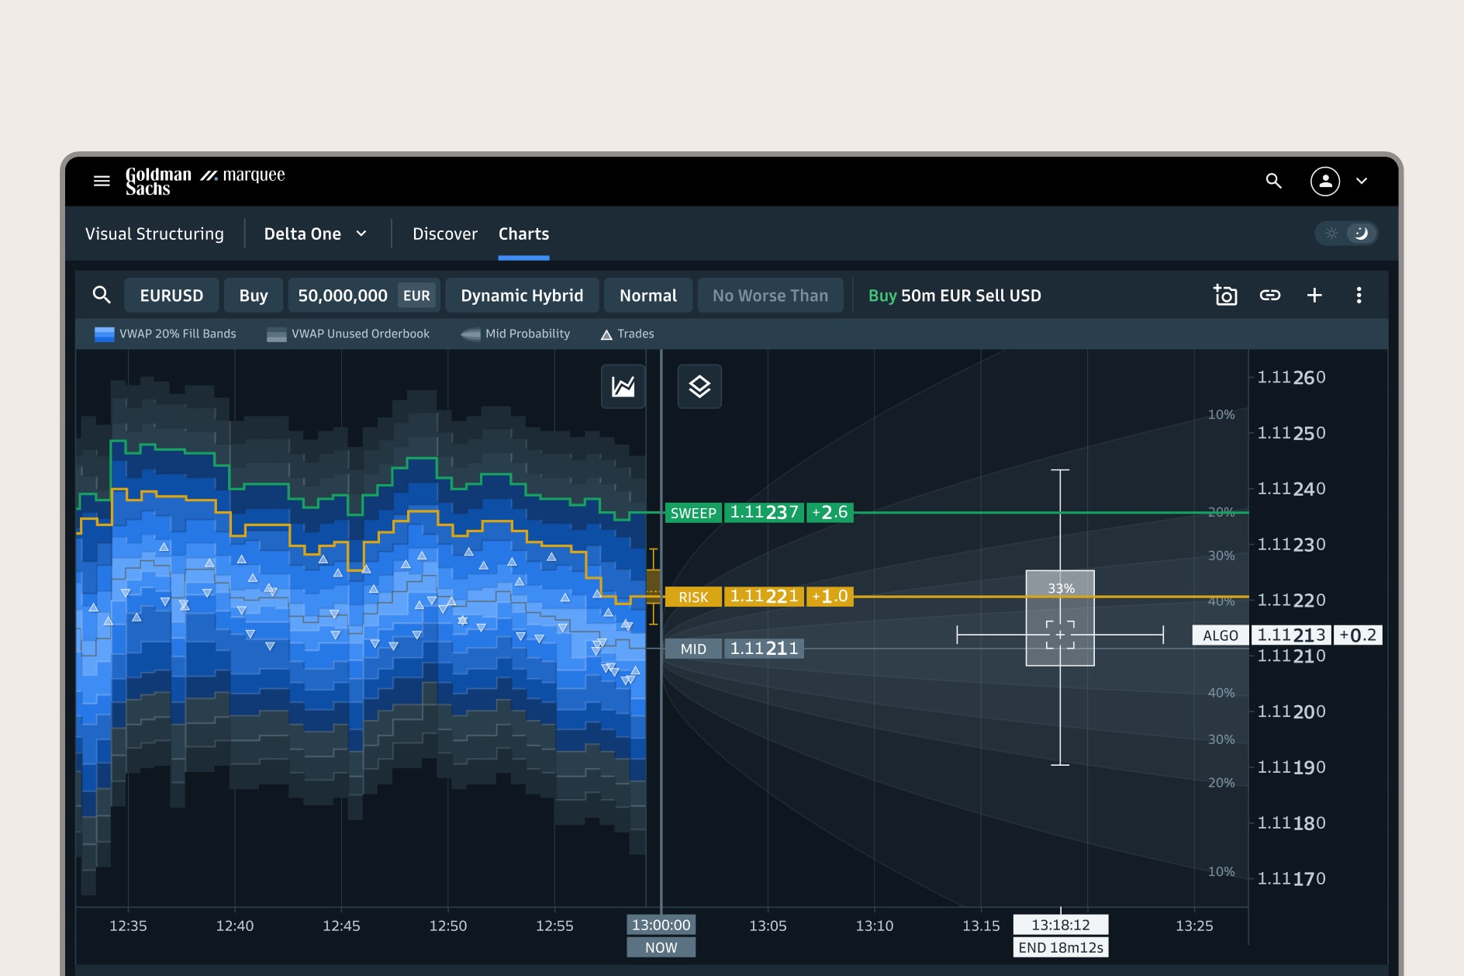Open the vertical three-dot more options menu
1464x976 pixels.
pyautogui.click(x=1359, y=295)
